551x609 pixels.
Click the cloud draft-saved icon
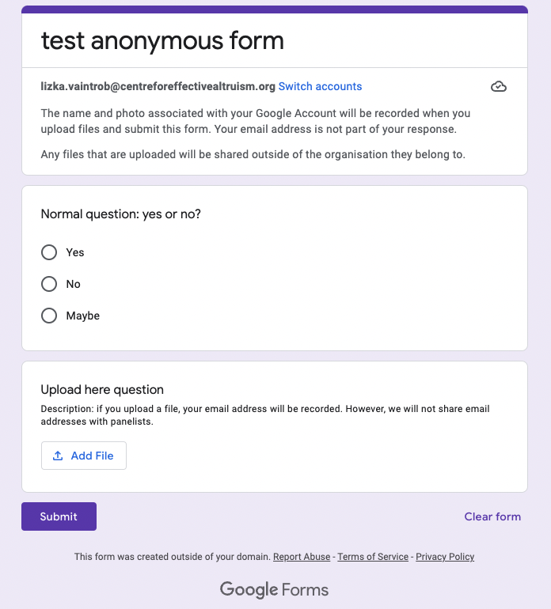click(x=499, y=86)
